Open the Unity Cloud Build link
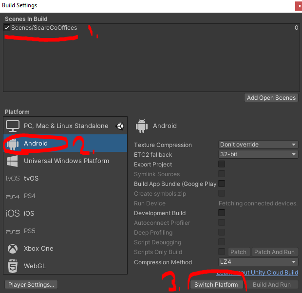This screenshot has height=293, width=302. pyautogui.click(x=257, y=273)
